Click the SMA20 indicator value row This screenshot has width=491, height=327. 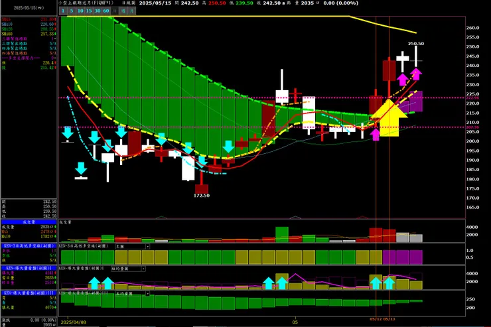click(29, 29)
